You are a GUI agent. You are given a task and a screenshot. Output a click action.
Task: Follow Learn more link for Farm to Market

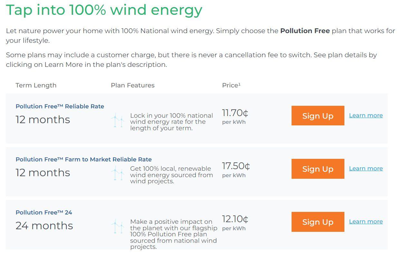(x=366, y=168)
